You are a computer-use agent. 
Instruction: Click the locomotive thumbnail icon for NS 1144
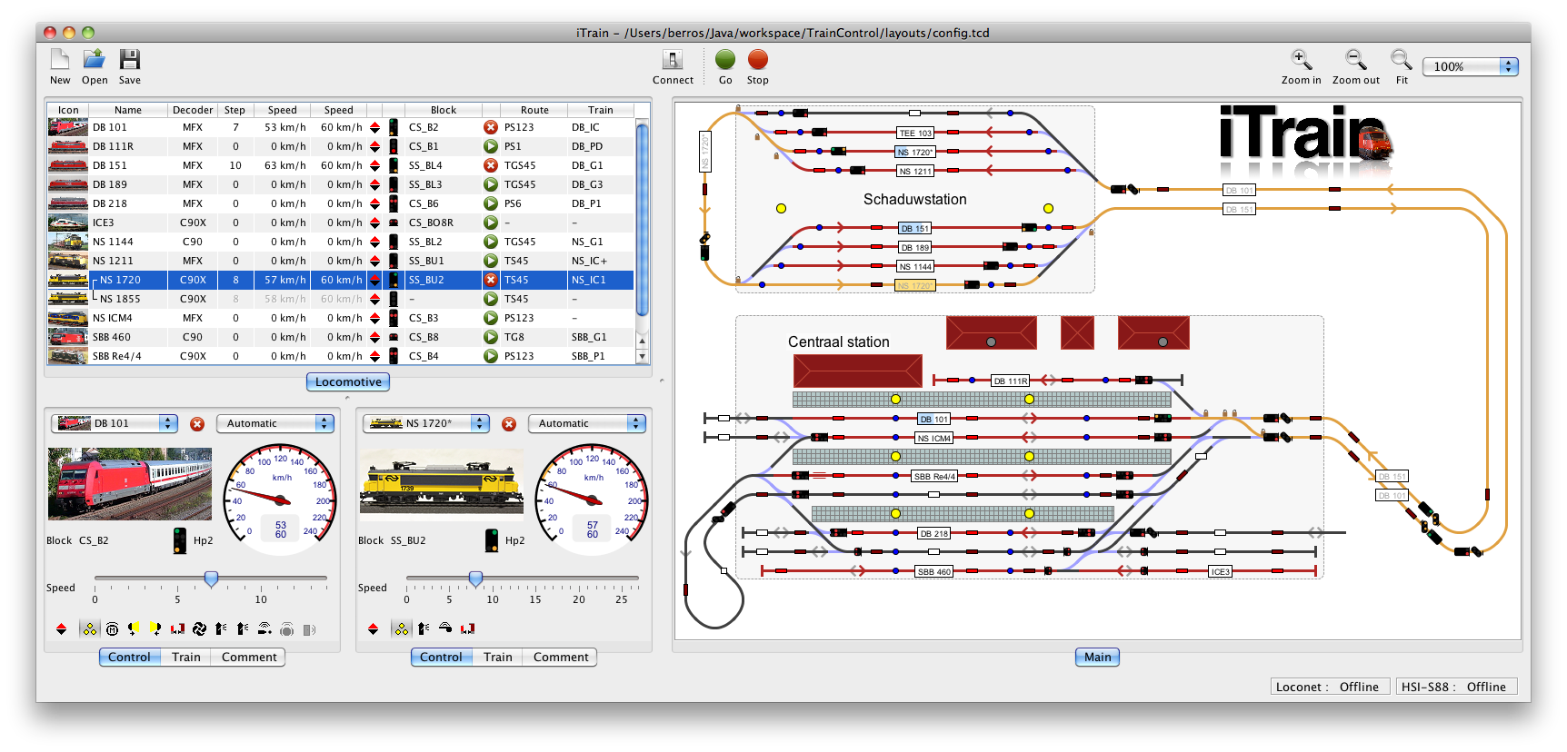[x=68, y=242]
